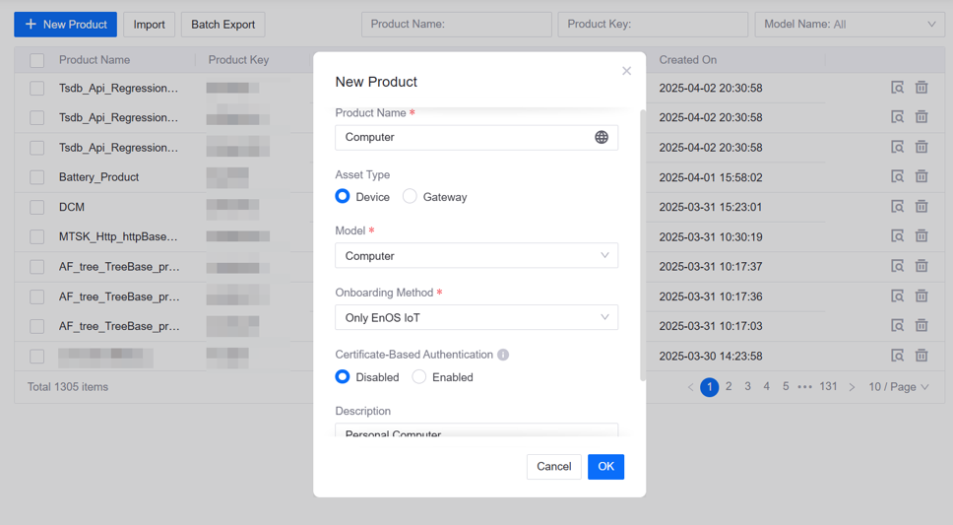Click the Cancel button in dialog
The image size is (953, 525).
click(x=553, y=467)
